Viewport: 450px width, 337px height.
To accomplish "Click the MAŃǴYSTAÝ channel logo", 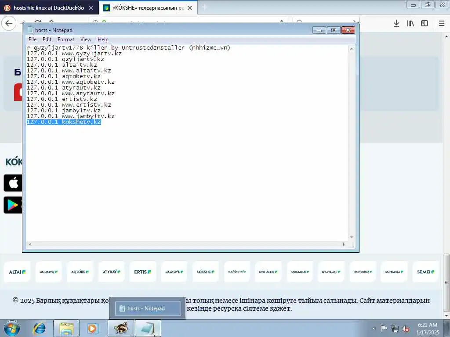I will point(237,272).
